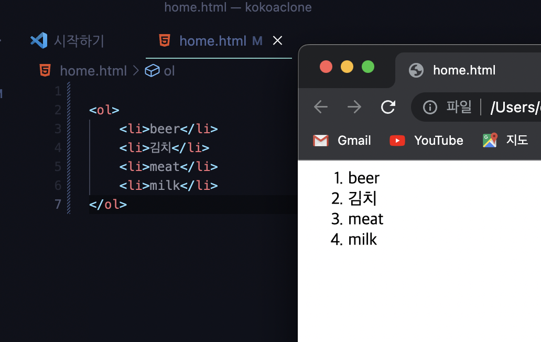Click the <li>김치</li> code line
The width and height of the screenshot is (541, 342).
pos(164,148)
